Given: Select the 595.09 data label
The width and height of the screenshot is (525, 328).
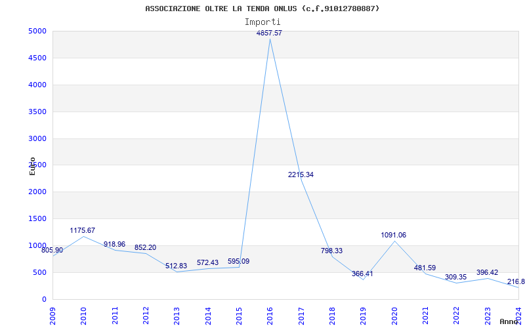Looking at the screenshot, I should (238, 261).
